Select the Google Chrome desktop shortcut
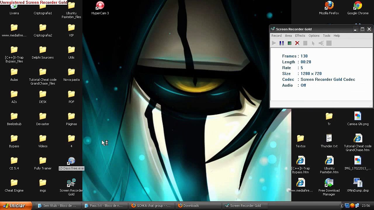The image size is (374, 210). click(358, 8)
